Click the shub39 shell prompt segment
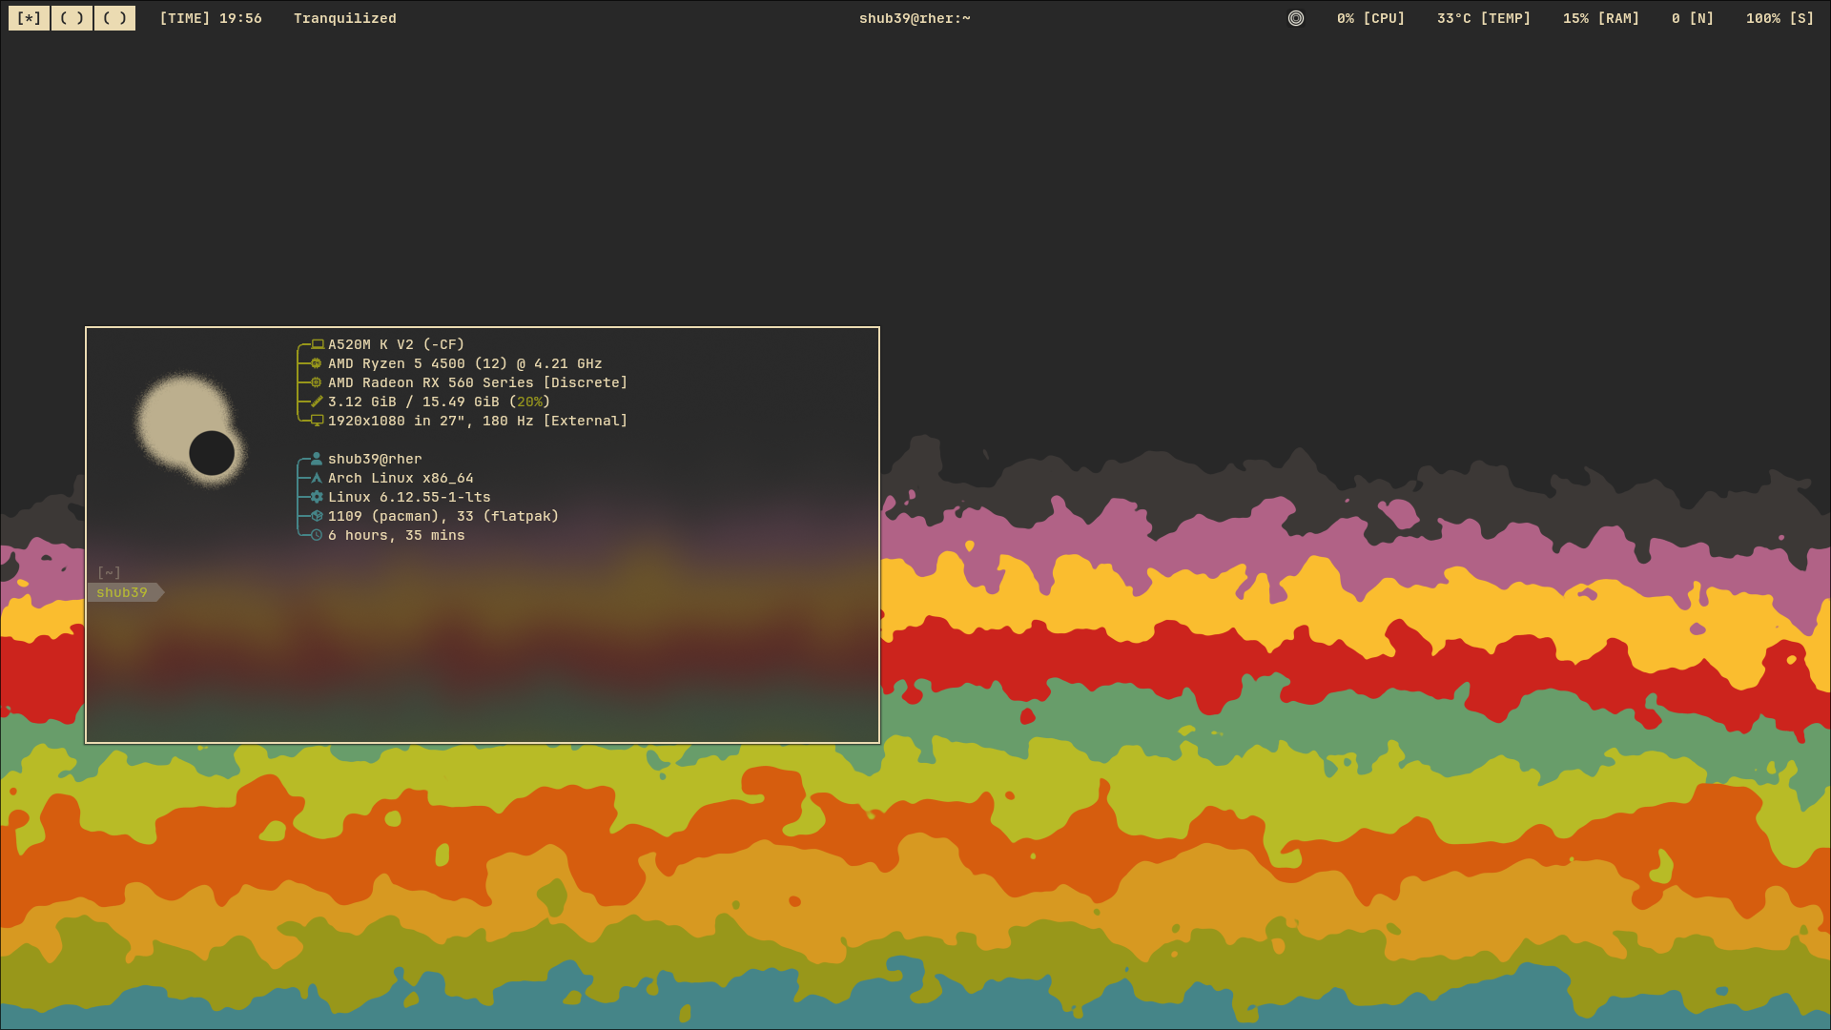 [x=122, y=592]
